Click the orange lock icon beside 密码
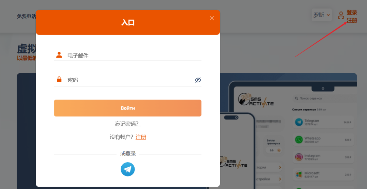The image size is (367, 189). (59, 79)
